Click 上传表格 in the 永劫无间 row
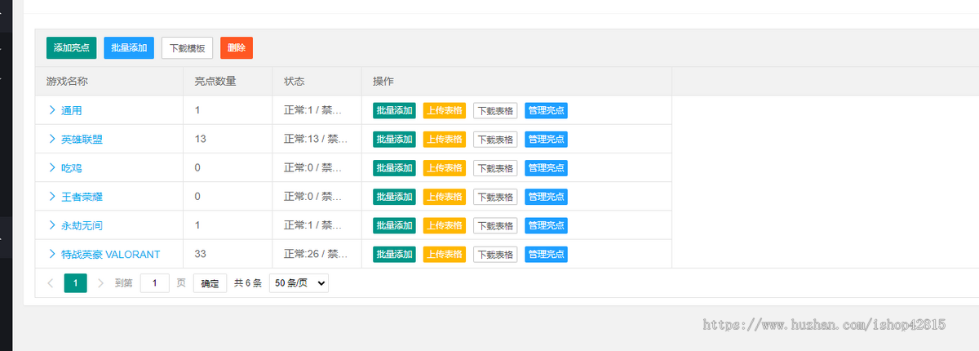 click(x=445, y=224)
